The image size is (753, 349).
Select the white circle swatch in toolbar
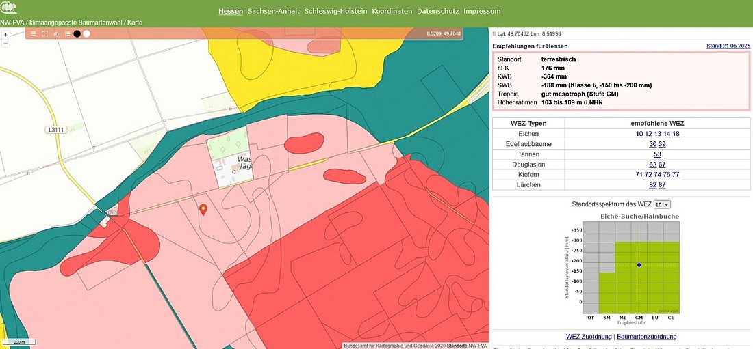pos(86,33)
